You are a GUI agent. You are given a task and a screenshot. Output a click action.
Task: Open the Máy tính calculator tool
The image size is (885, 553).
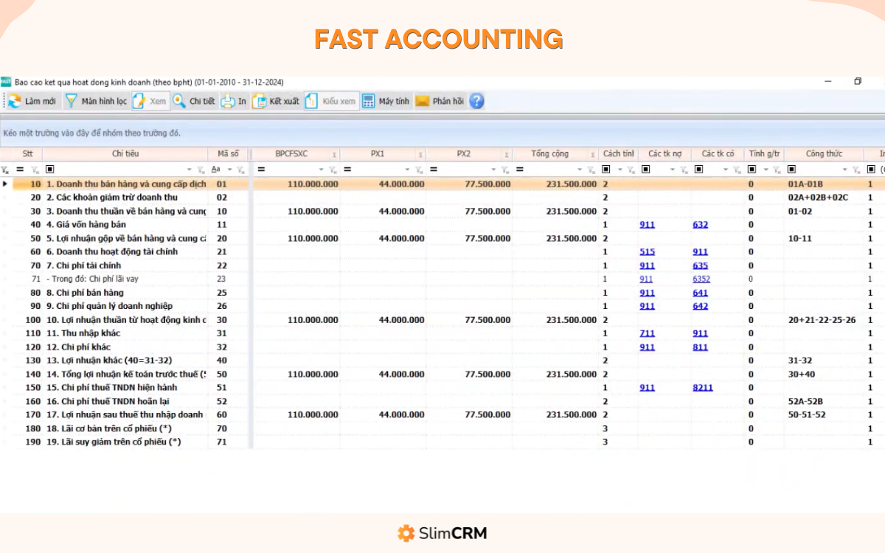(x=386, y=101)
